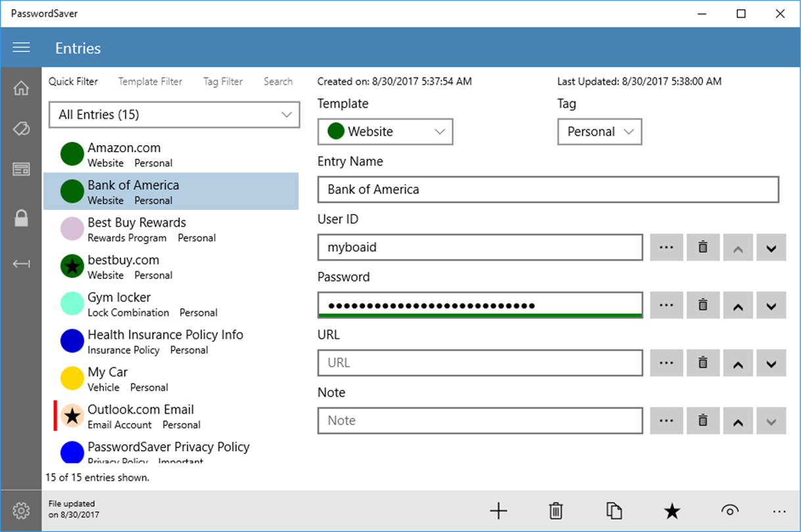Move URL field down
This screenshot has height=532, width=801.
click(x=771, y=363)
